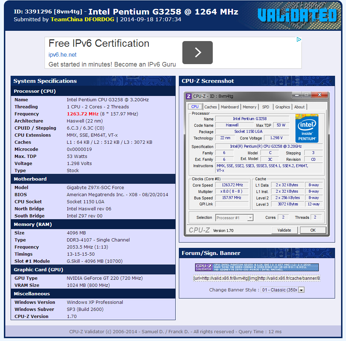Click the red 1263.72 MHz frequency value
346x341 pixels.
coord(83,114)
